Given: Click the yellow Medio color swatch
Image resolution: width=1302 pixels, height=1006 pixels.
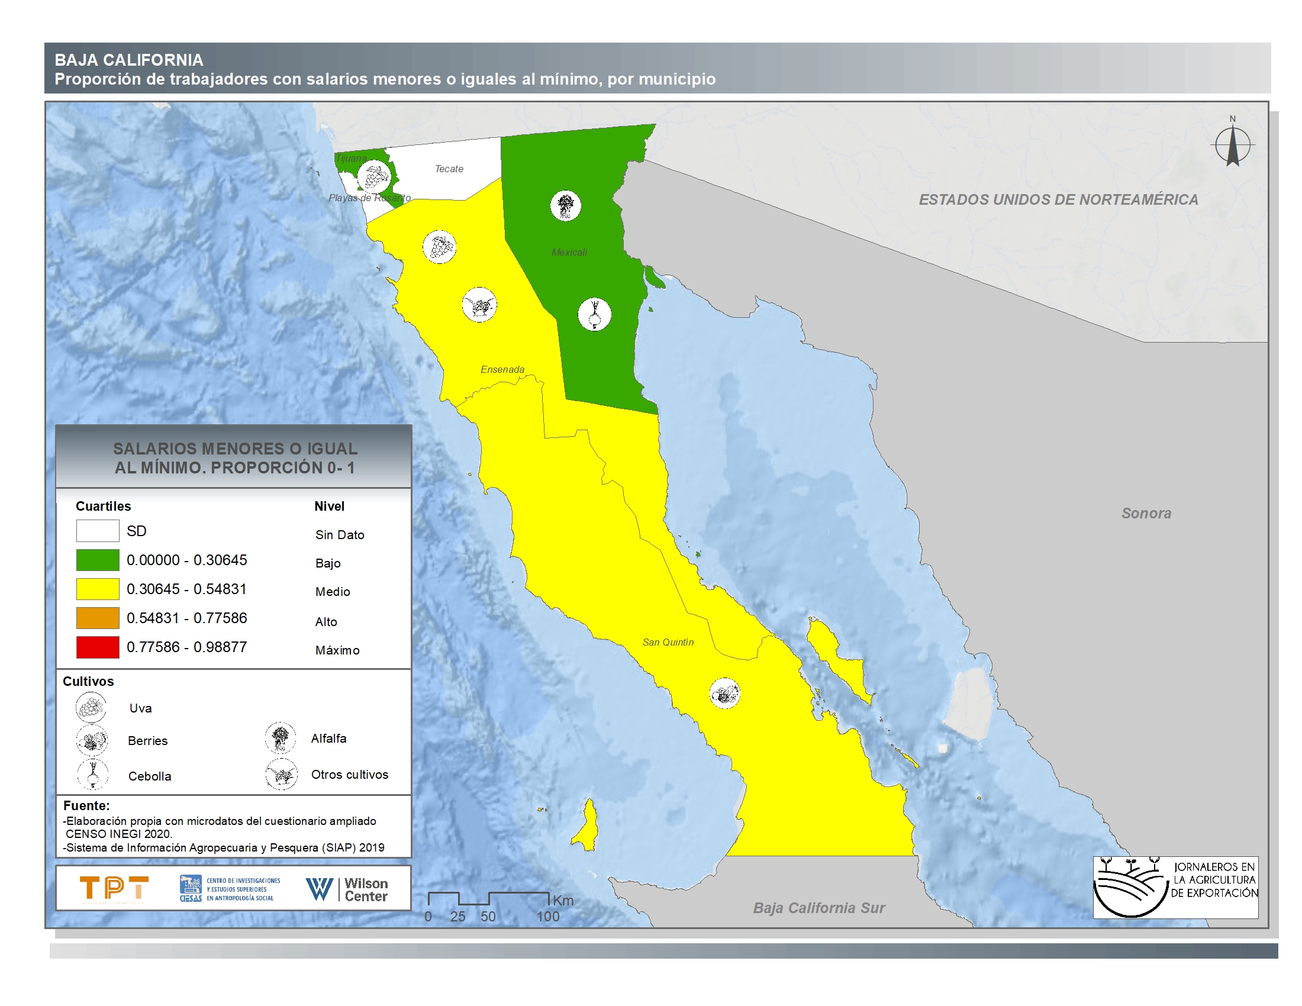Looking at the screenshot, I should coord(98,589).
